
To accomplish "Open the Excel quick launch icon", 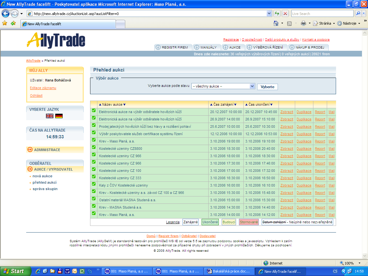I will 82,271.
